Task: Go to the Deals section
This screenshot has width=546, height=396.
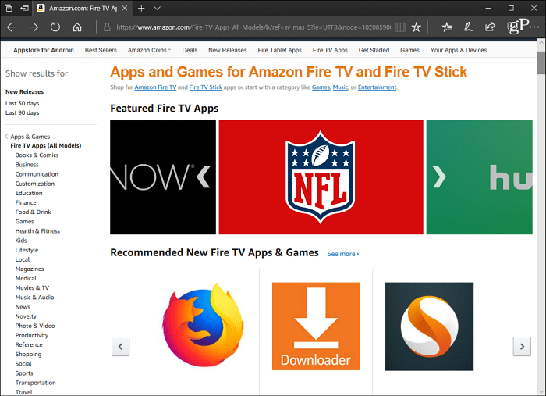Action: pyautogui.click(x=190, y=50)
